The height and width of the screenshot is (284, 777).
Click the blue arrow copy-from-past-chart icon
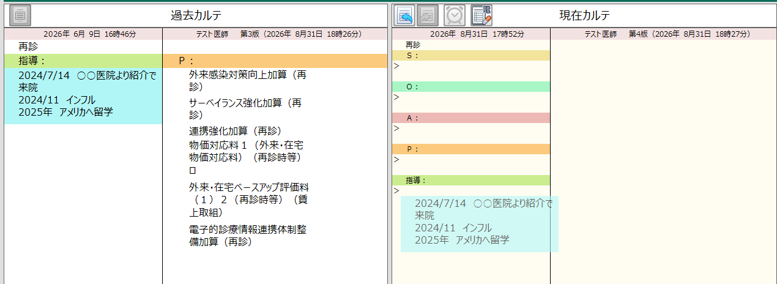[x=404, y=15]
